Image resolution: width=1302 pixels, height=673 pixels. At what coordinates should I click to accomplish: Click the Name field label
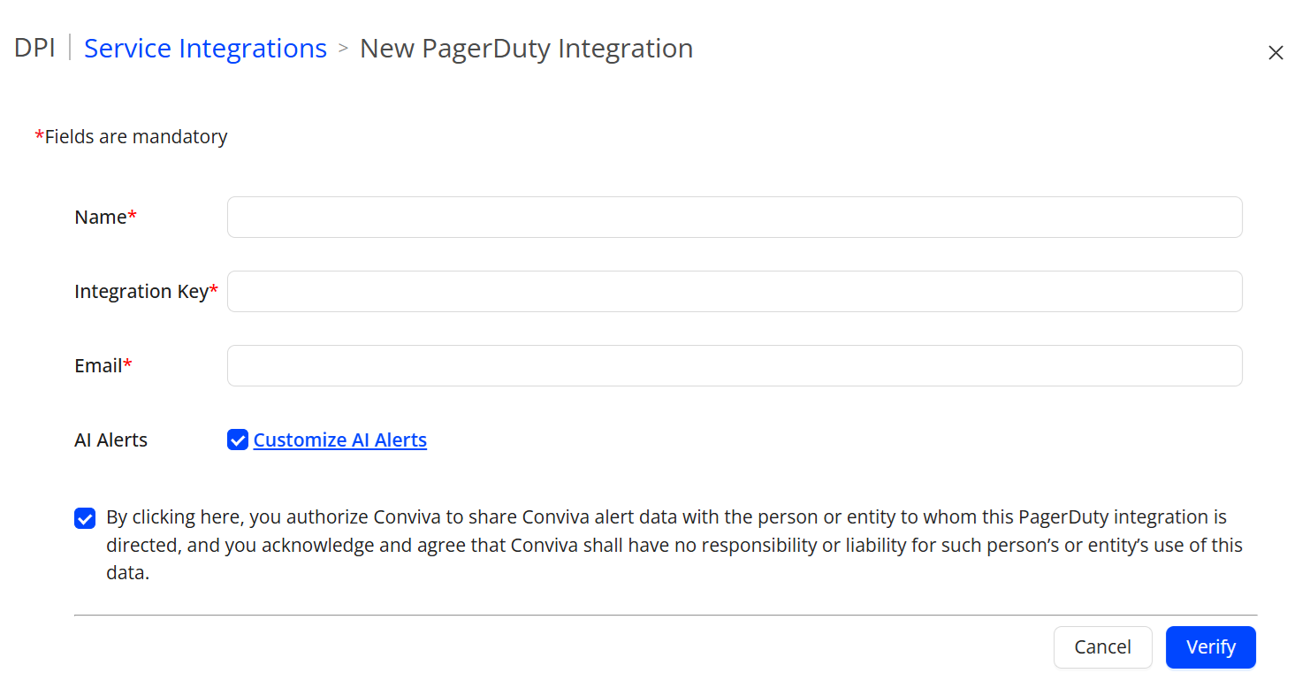click(101, 217)
